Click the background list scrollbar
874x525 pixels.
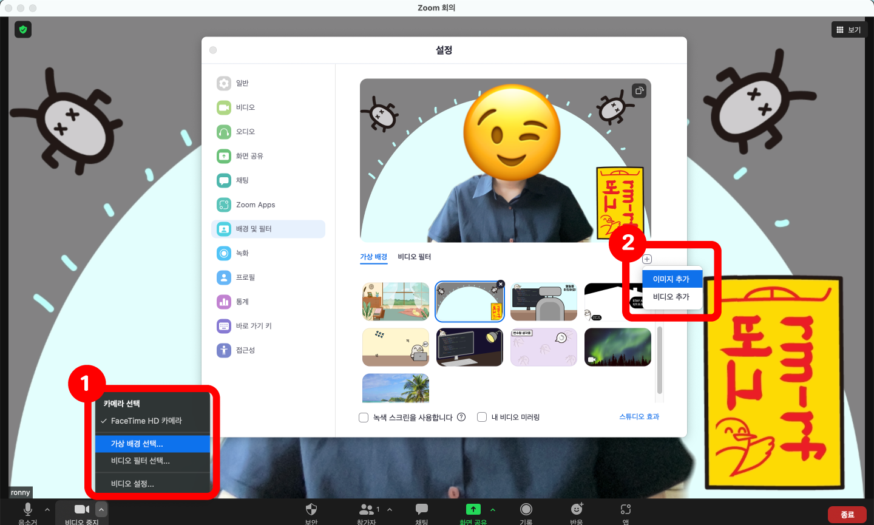pyautogui.click(x=660, y=361)
